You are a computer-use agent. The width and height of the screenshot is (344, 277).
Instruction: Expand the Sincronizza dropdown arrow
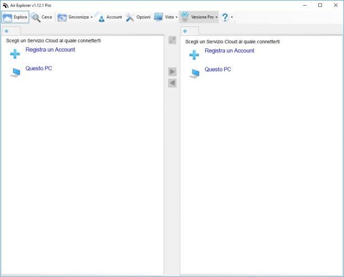(92, 17)
